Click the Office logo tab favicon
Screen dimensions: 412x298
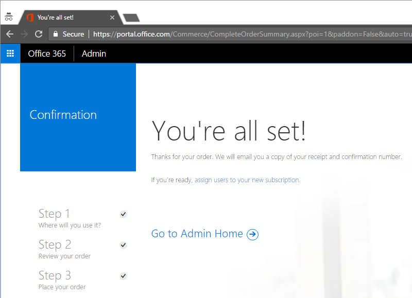tap(30, 17)
